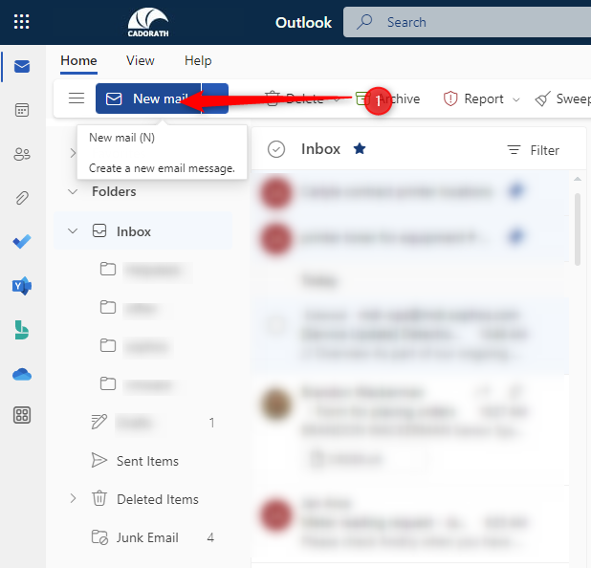Image resolution: width=591 pixels, height=568 pixels.
Task: Collapse the Folders section chevron
Action: tap(73, 191)
